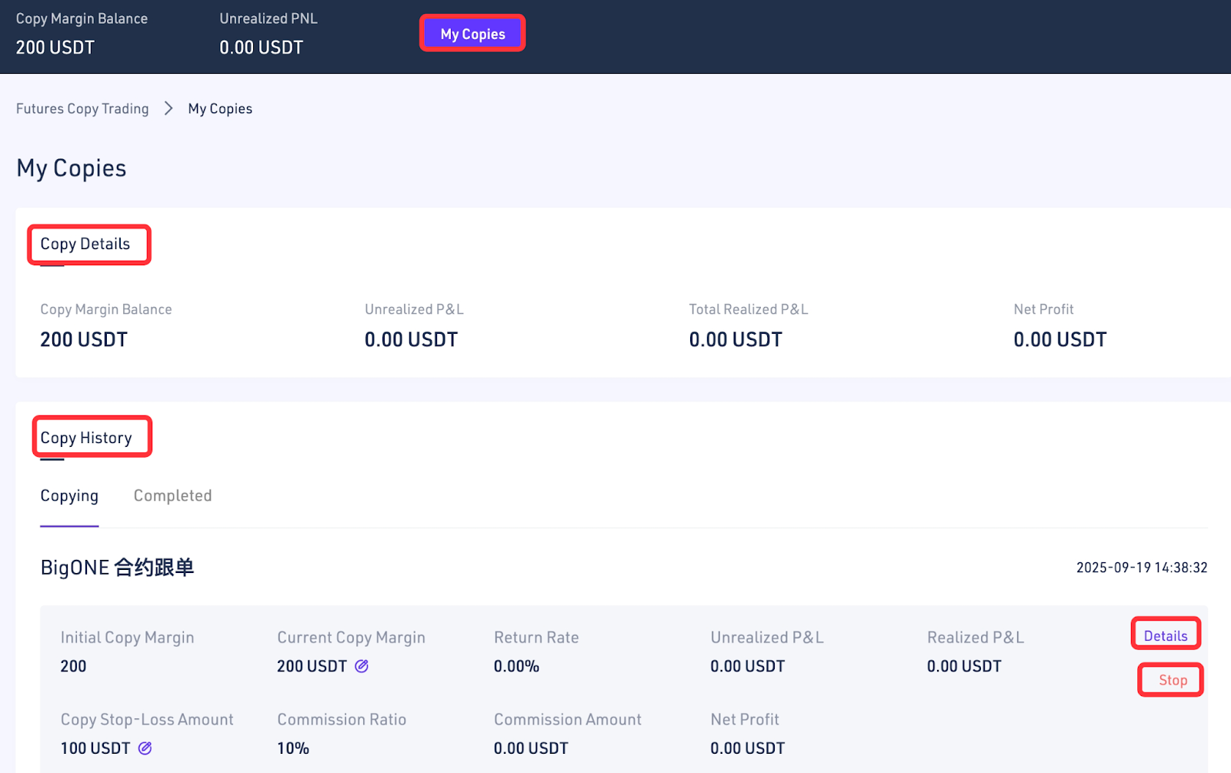Open Details for the BigONE copy
The height and width of the screenshot is (773, 1231).
tap(1165, 635)
